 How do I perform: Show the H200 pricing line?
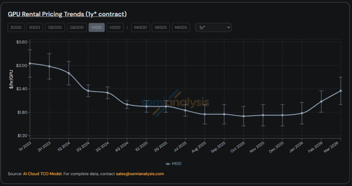[x=115, y=28]
